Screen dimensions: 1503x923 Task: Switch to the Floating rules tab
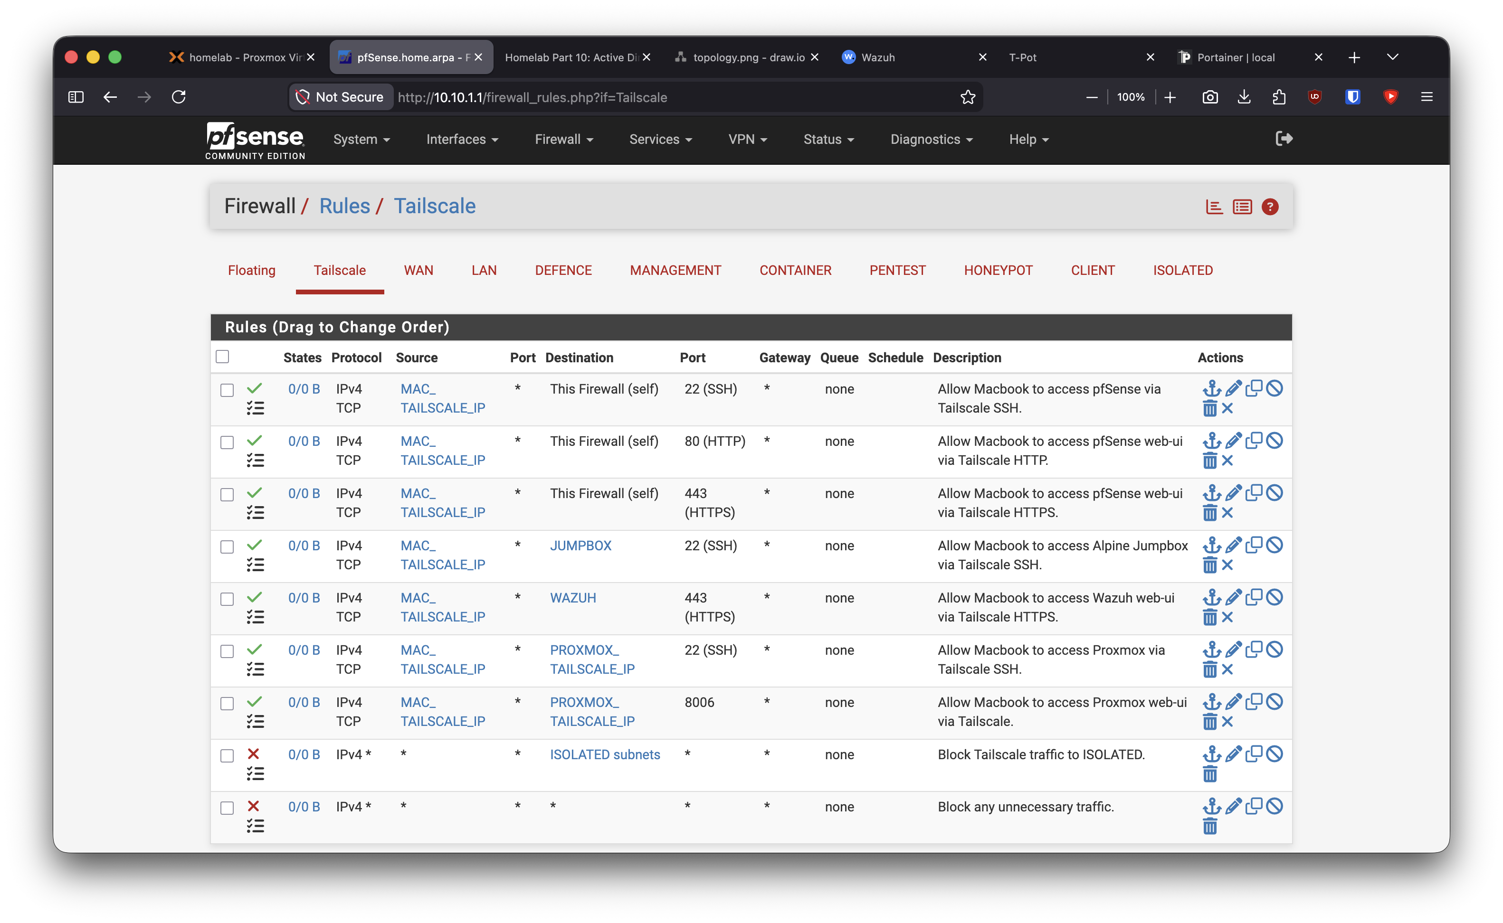252,270
